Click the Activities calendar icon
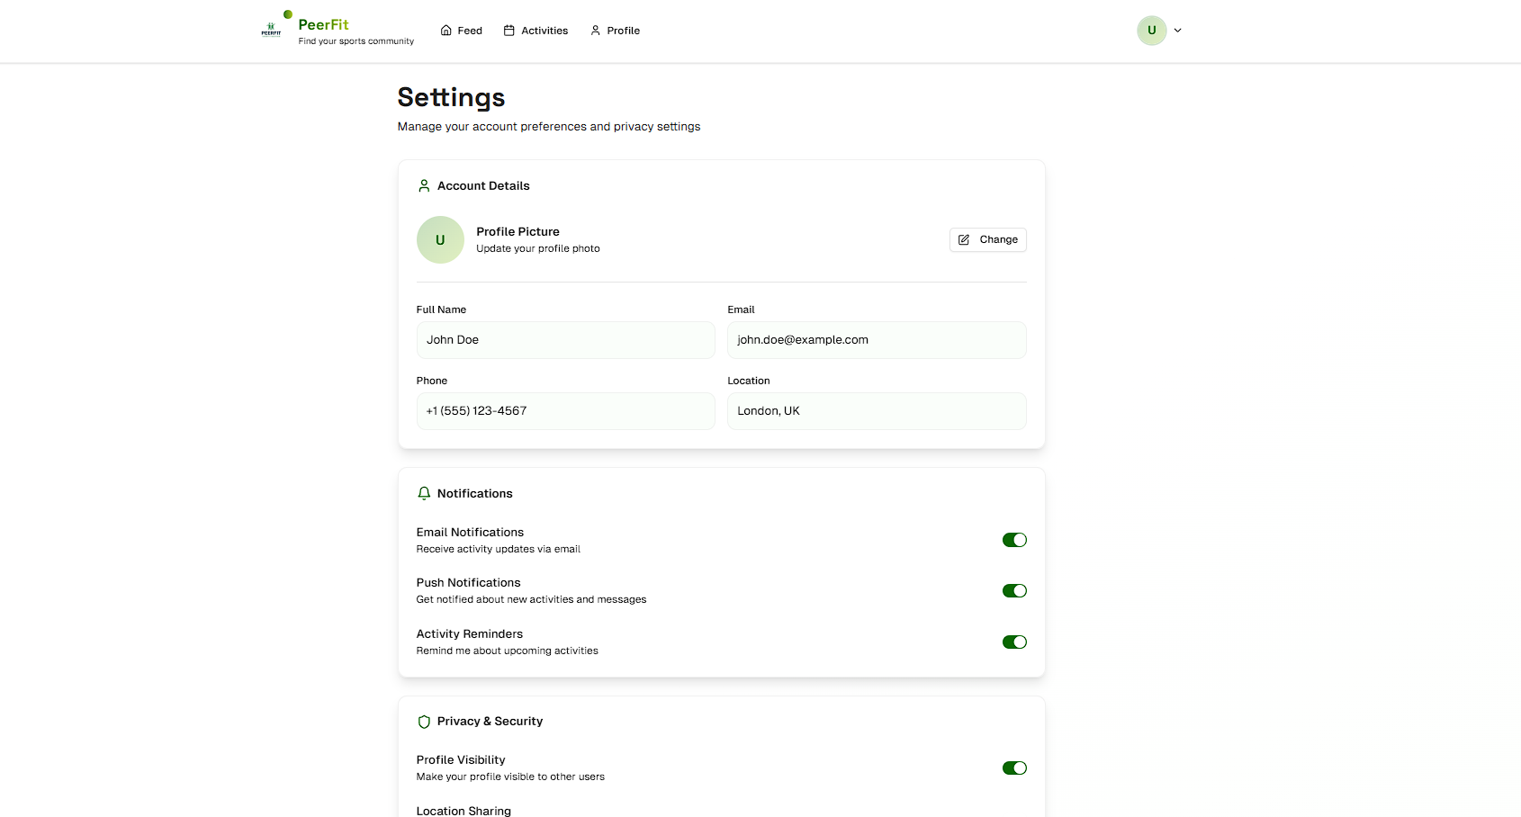1521x817 pixels. coord(509,31)
